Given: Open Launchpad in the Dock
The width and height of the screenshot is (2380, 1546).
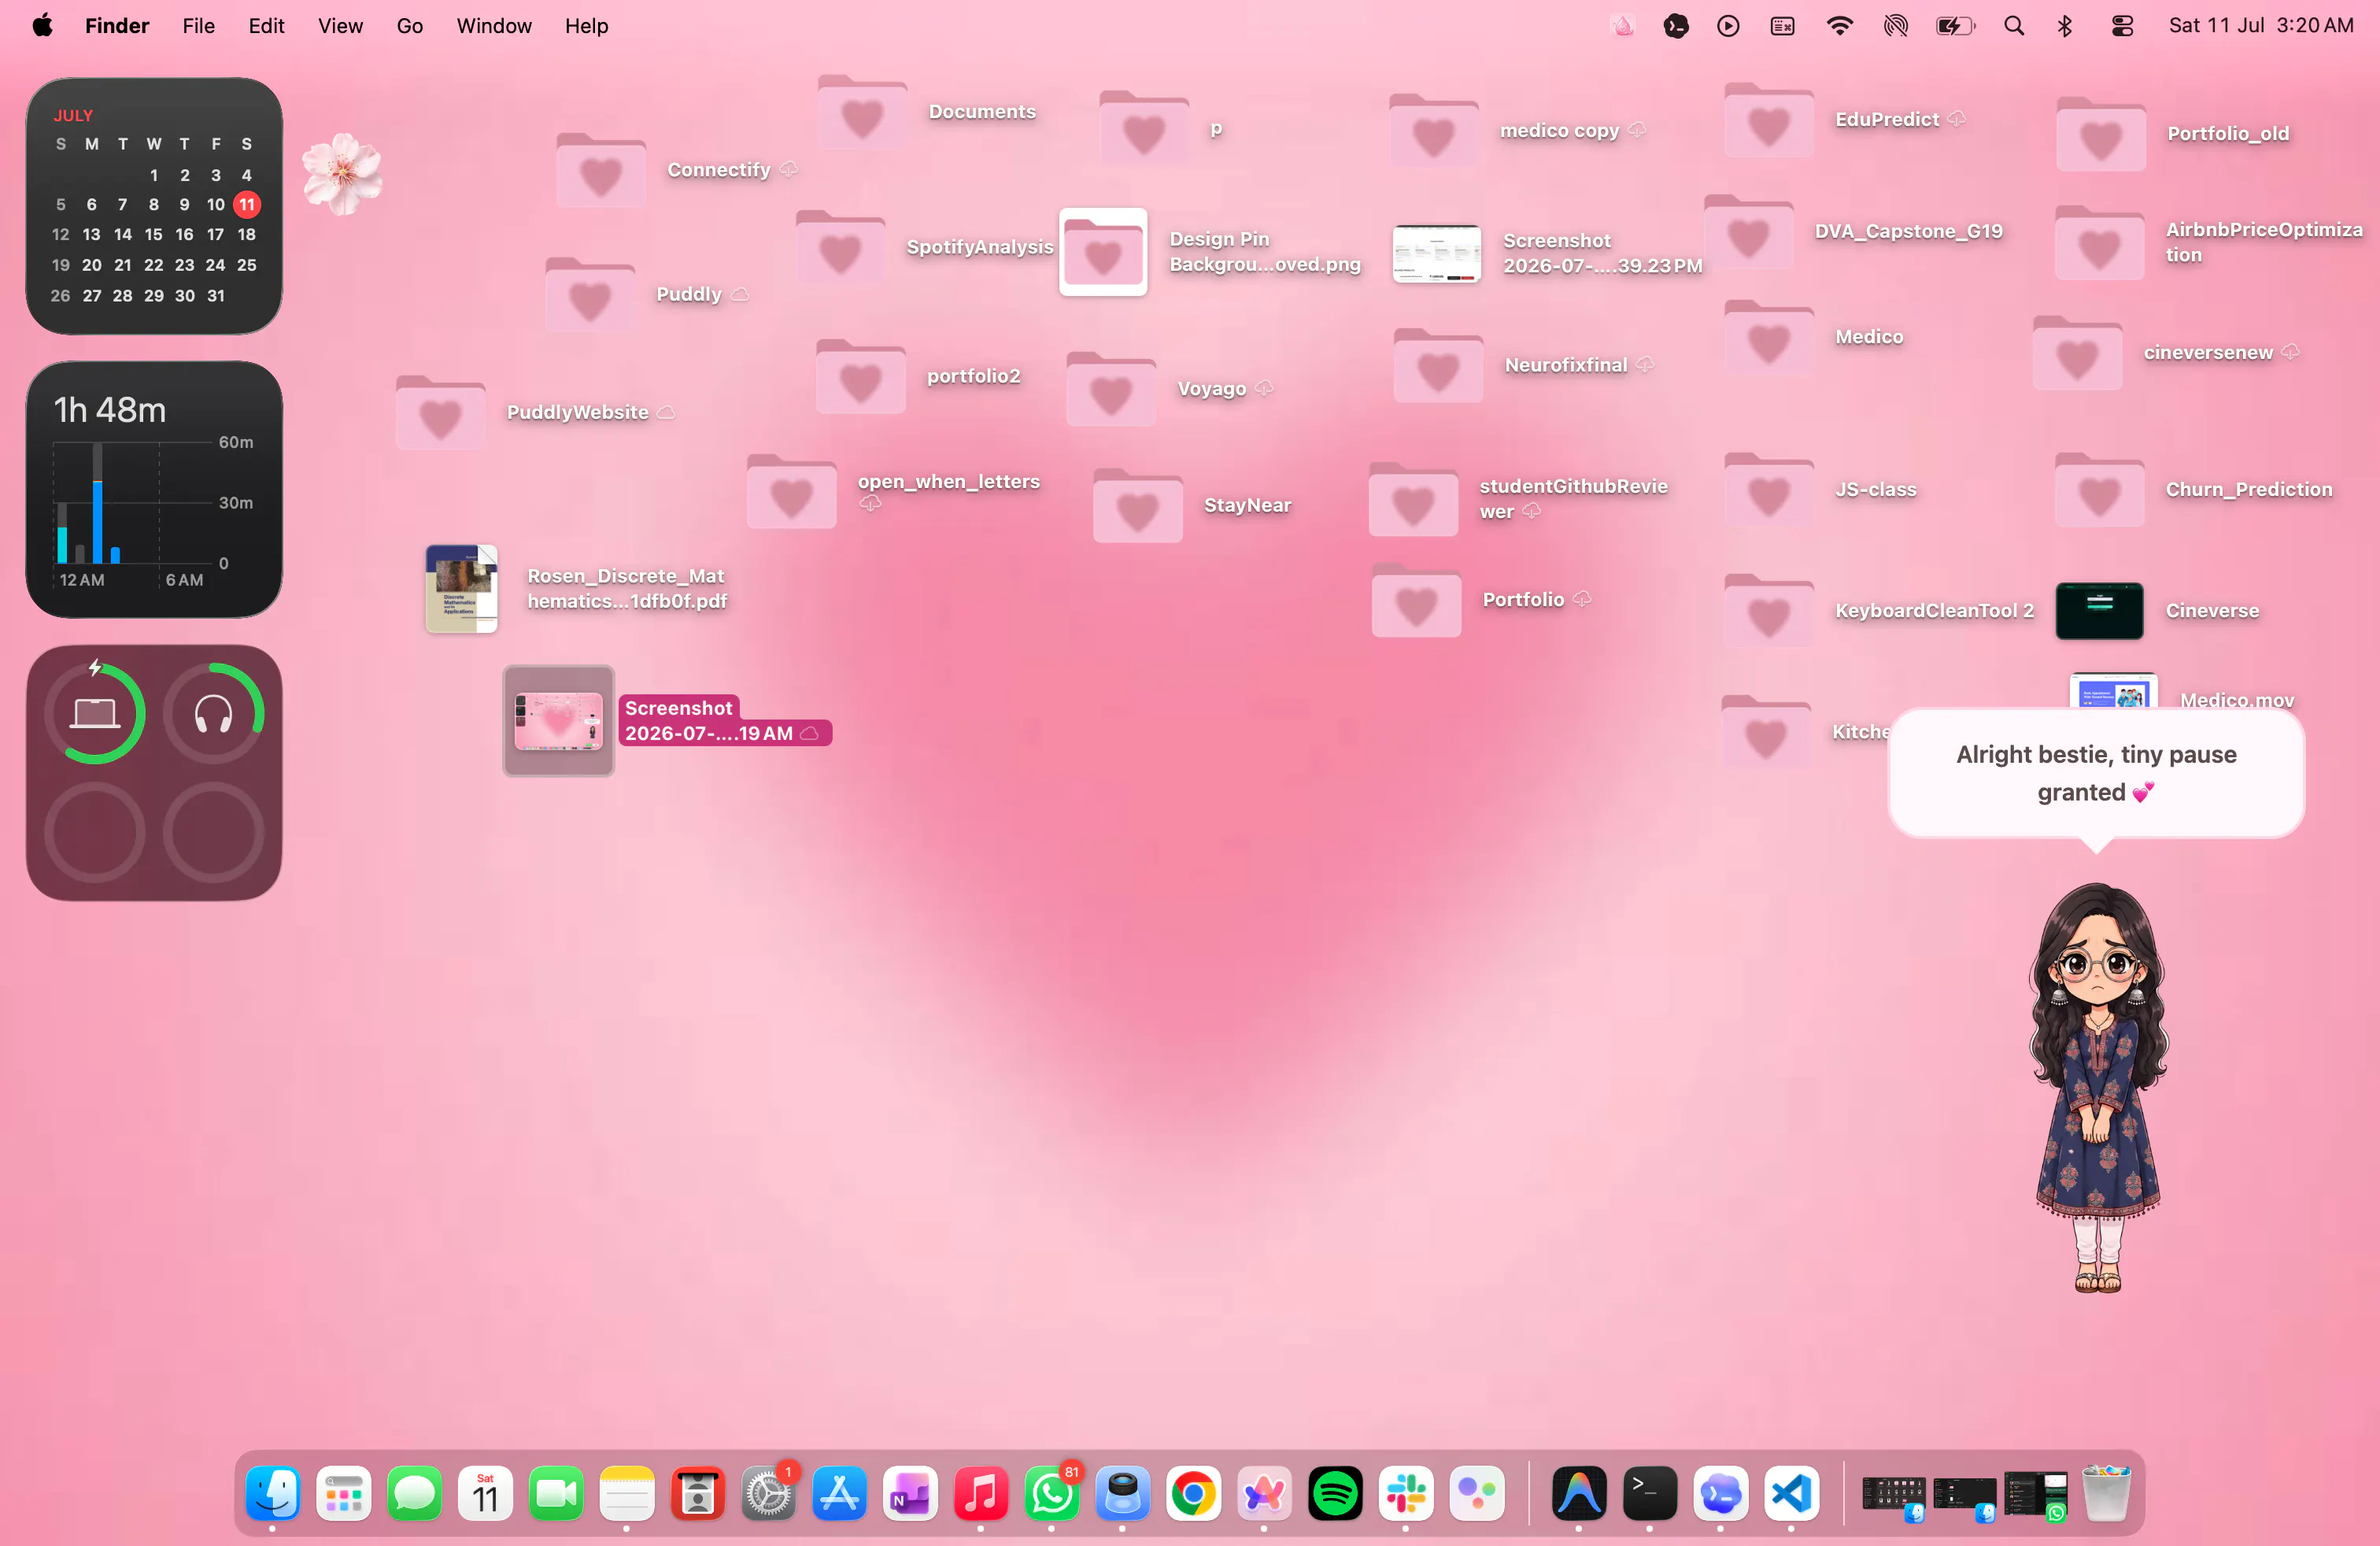Looking at the screenshot, I should click(x=343, y=1494).
